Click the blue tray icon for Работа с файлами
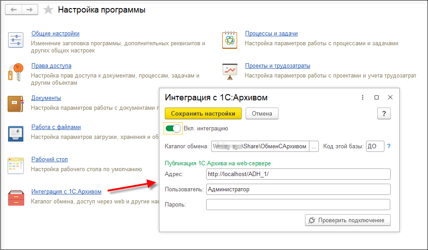Screen dimensions: 428x250 (x=16, y=134)
